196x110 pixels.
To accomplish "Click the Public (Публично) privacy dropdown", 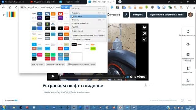I will 114,15.
